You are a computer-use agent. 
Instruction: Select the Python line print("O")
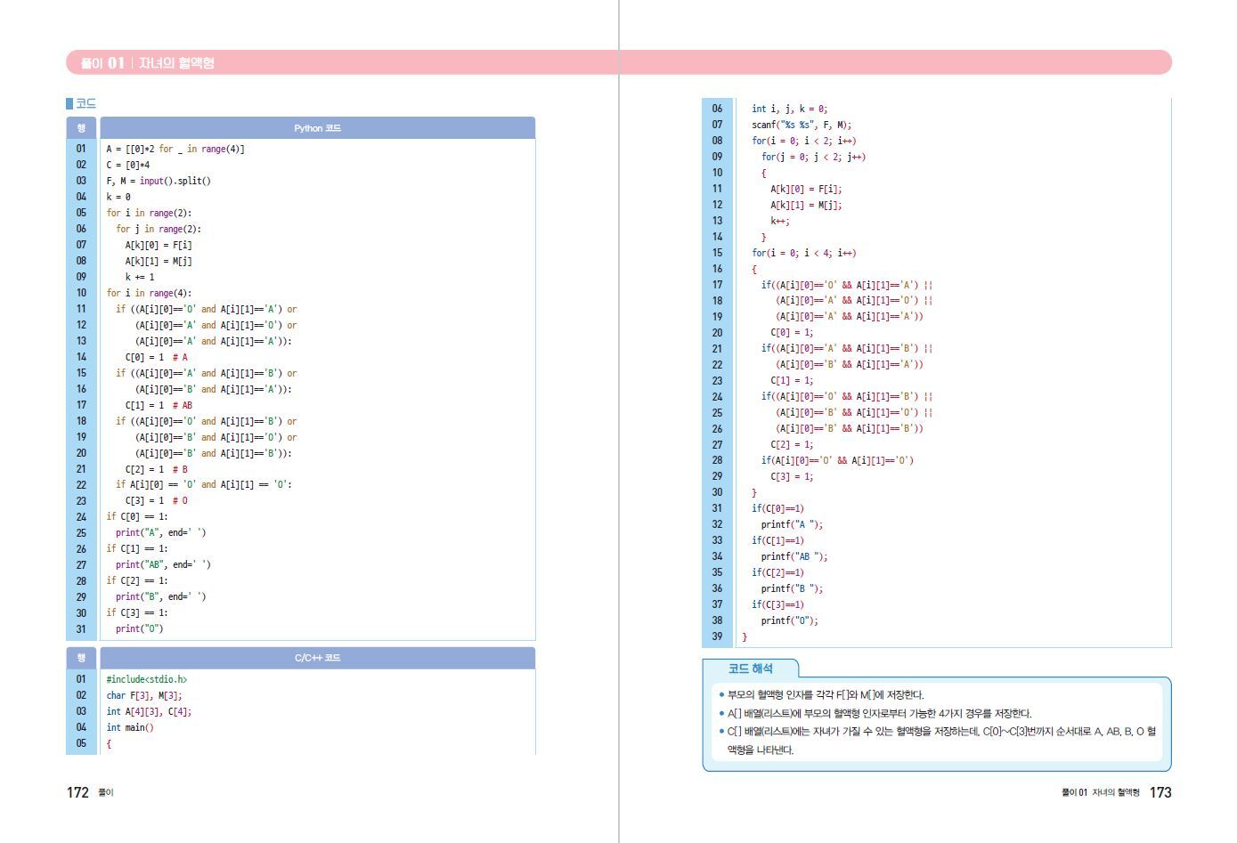click(140, 628)
